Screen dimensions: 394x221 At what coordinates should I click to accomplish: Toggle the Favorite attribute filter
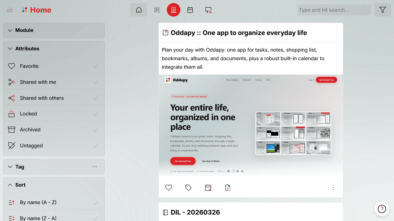coord(54,66)
